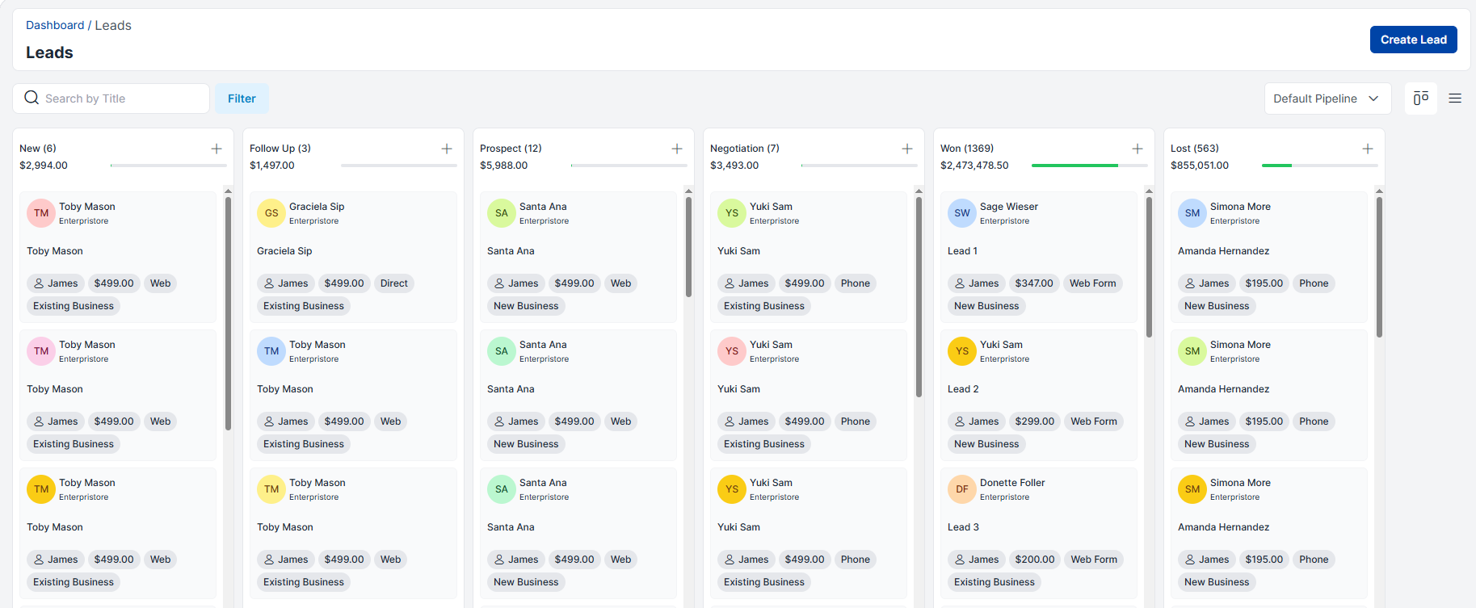Add a new lead under Won
This screenshot has height=608, width=1476.
1137,149
